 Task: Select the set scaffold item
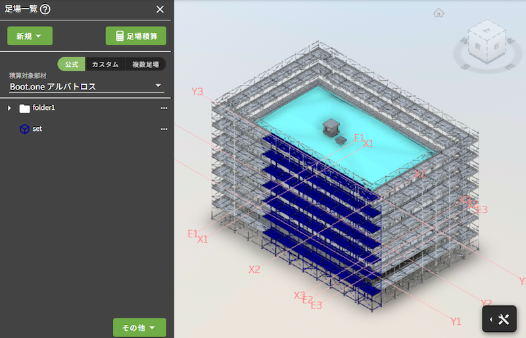pyautogui.click(x=37, y=129)
